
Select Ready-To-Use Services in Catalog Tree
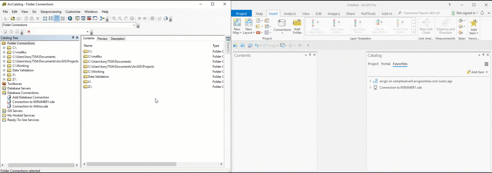click(23, 120)
